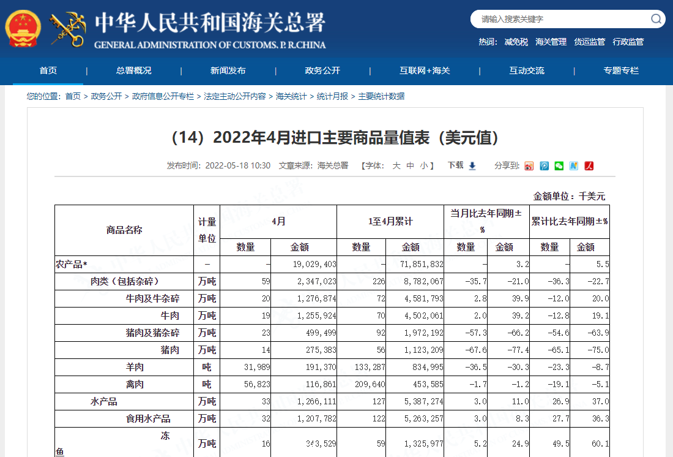Open the 首页 navigation tab
Viewport: 673px width, 457px height.
coord(48,70)
